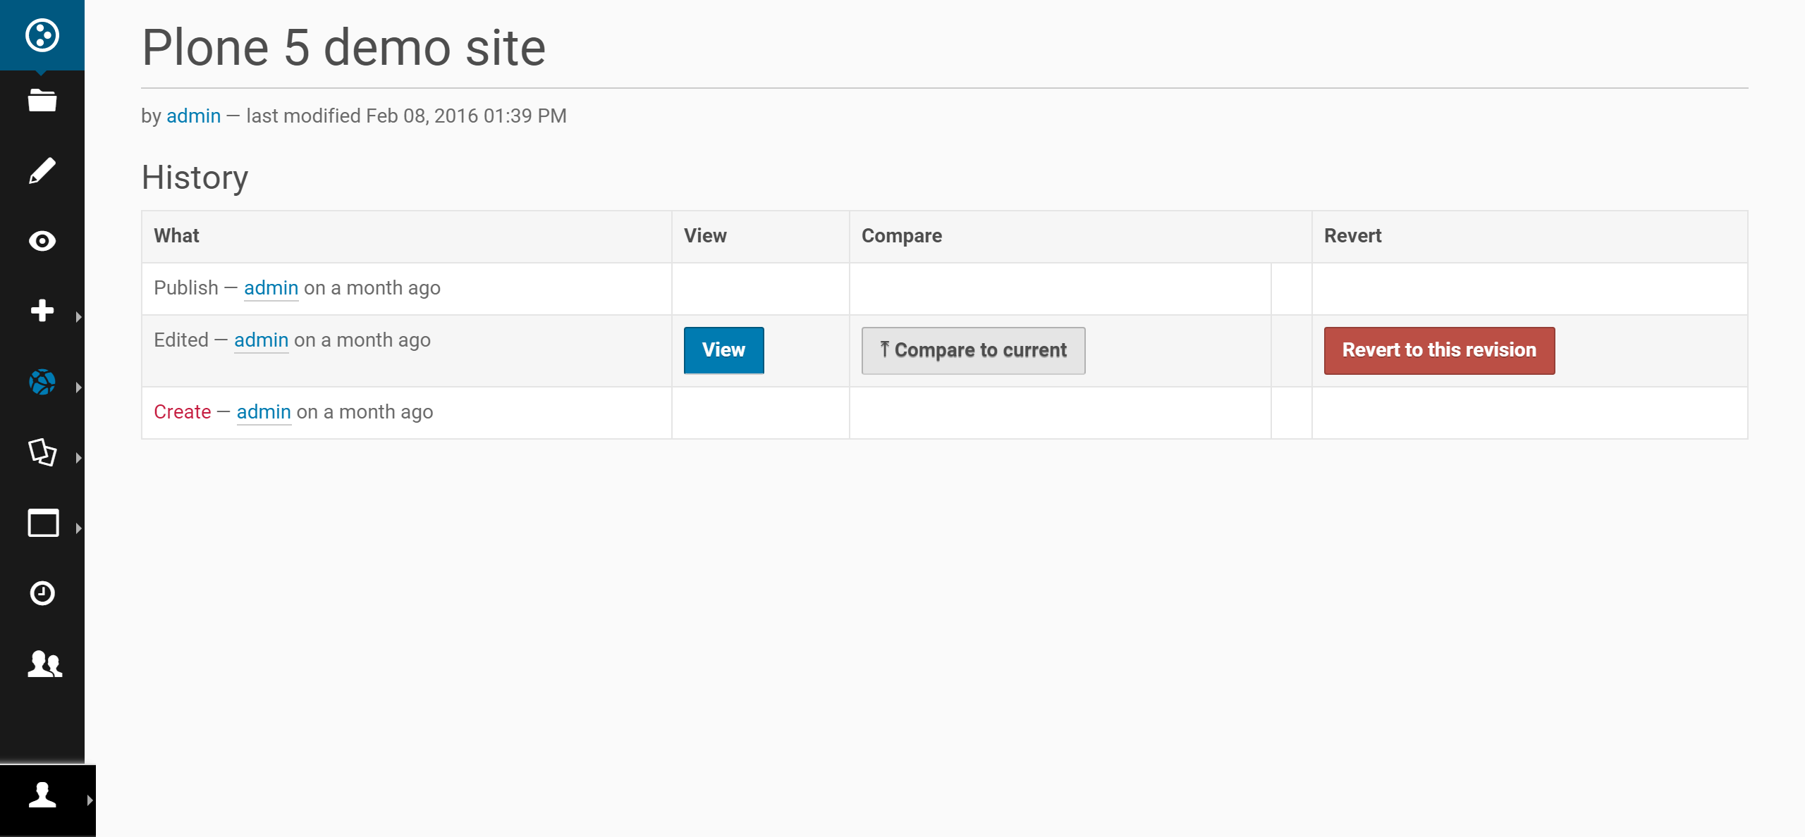Viewport: 1805px width, 837px height.
Task: Click Compare to current button
Action: [973, 350]
